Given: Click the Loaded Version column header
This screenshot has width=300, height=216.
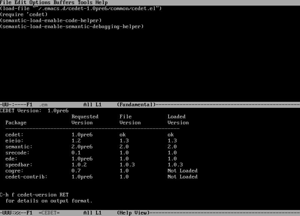Looking at the screenshot, I should tap(178, 120).
